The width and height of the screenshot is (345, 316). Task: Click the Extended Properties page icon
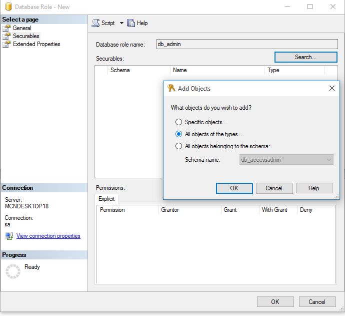6,44
